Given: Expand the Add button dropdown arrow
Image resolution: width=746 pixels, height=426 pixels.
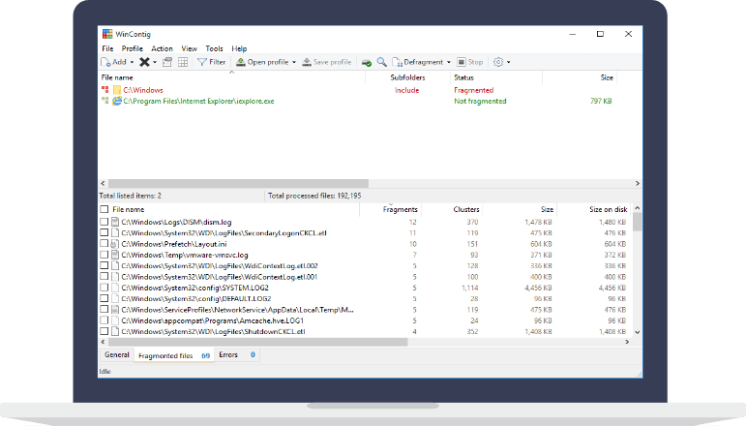Looking at the screenshot, I should point(131,62).
